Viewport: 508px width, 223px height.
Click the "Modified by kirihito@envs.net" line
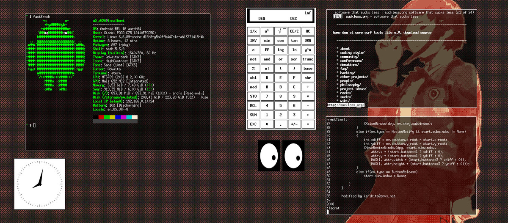pos(368,196)
